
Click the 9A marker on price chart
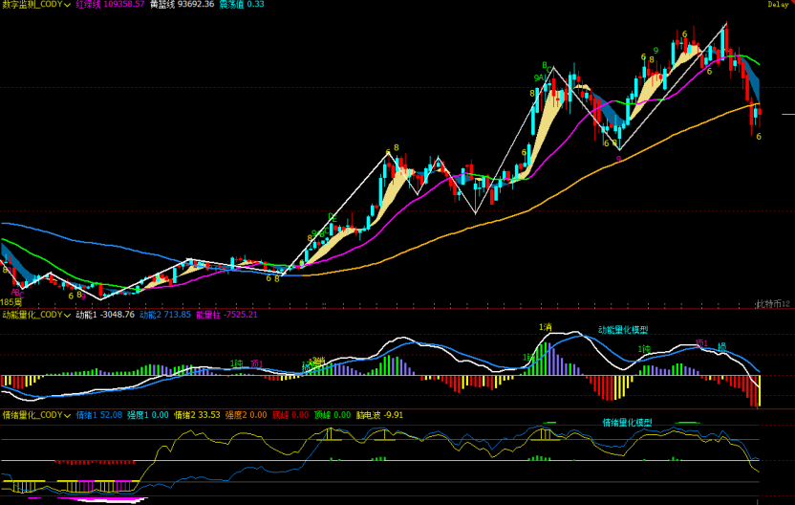tap(540, 77)
